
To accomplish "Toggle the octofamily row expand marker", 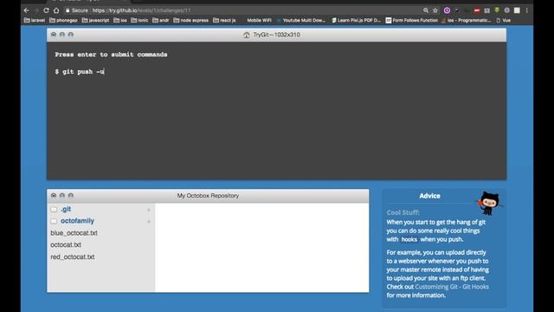I will (149, 222).
